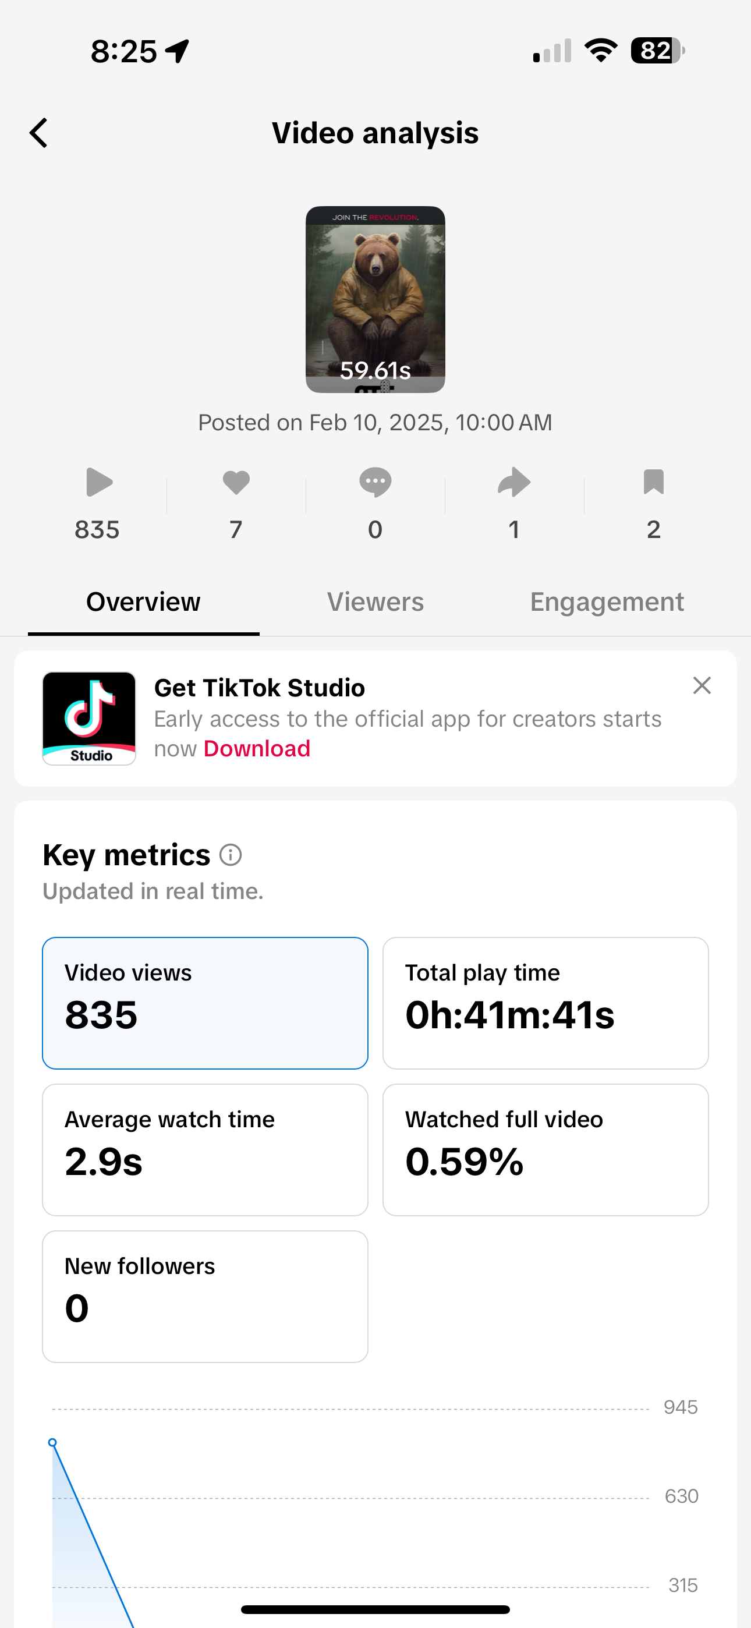Select the Overview tab
The width and height of the screenshot is (751, 1628).
tap(143, 601)
